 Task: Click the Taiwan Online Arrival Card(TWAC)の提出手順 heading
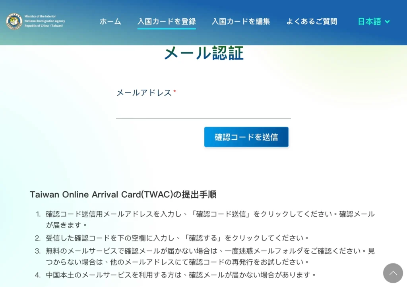(123, 195)
